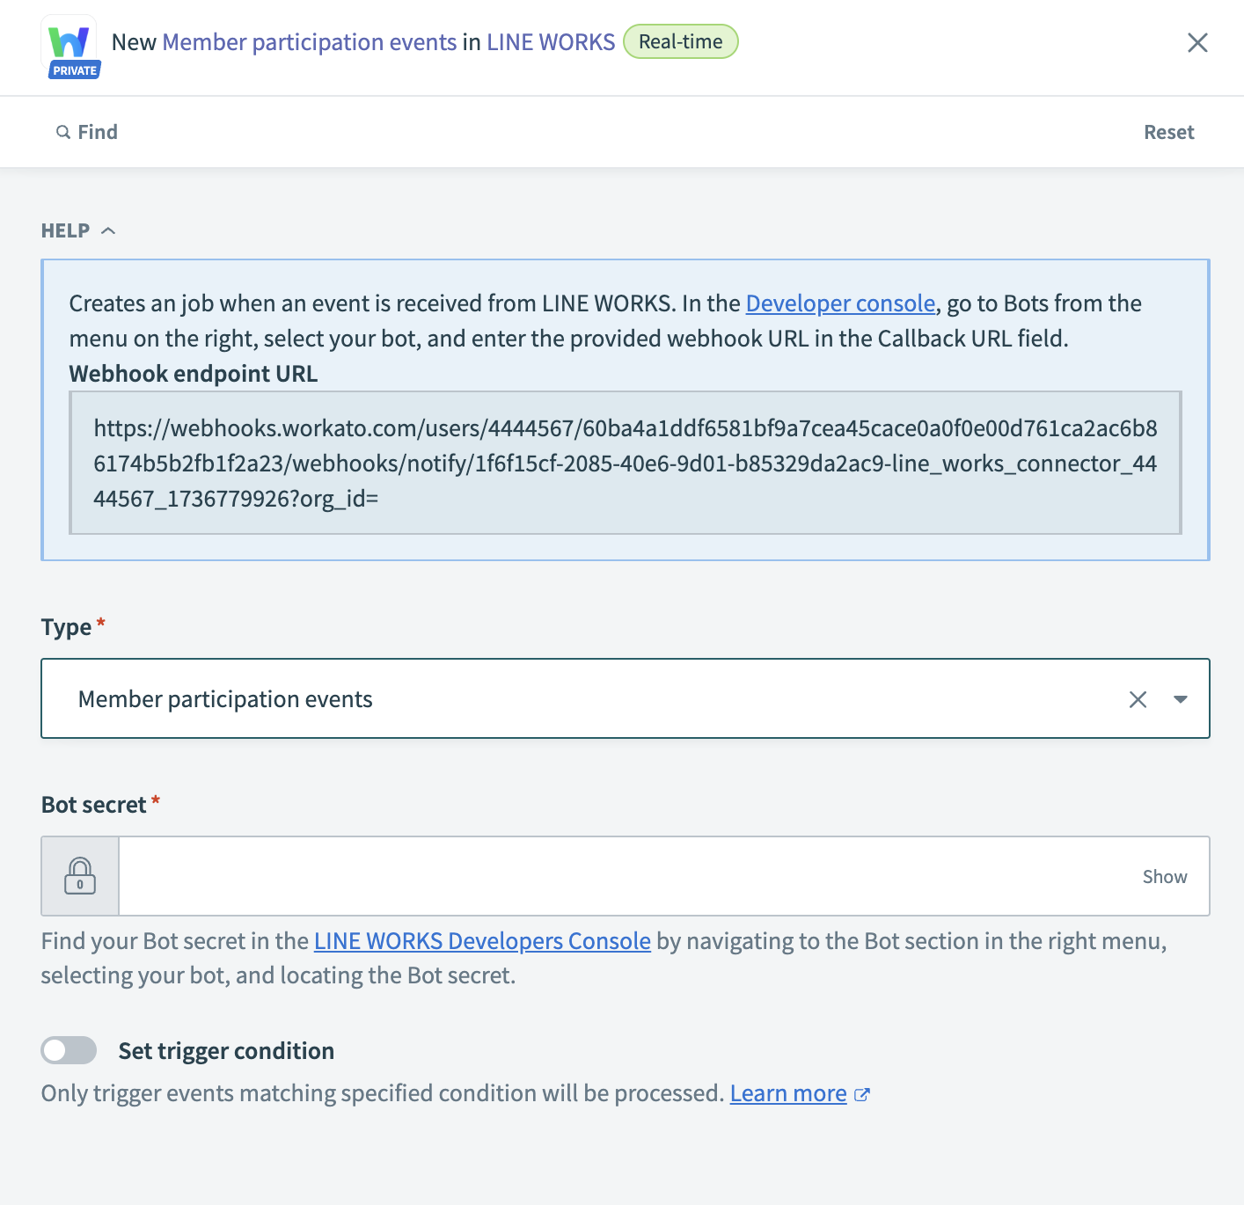This screenshot has height=1205, width=1244.
Task: Open the Developer console link
Action: (x=840, y=303)
